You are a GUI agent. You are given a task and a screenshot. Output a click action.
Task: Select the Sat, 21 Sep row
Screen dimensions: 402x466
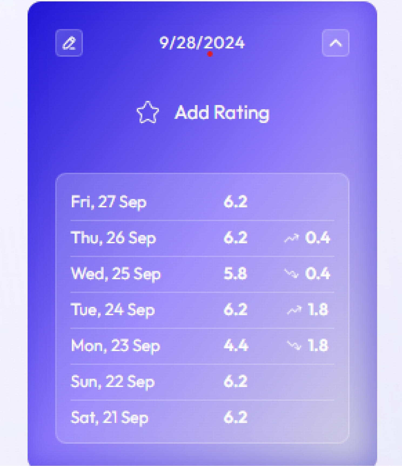click(202, 418)
